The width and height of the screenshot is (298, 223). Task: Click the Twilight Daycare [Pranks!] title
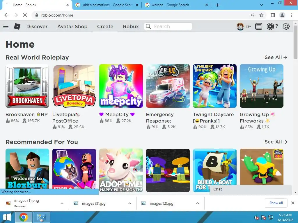click(x=213, y=118)
